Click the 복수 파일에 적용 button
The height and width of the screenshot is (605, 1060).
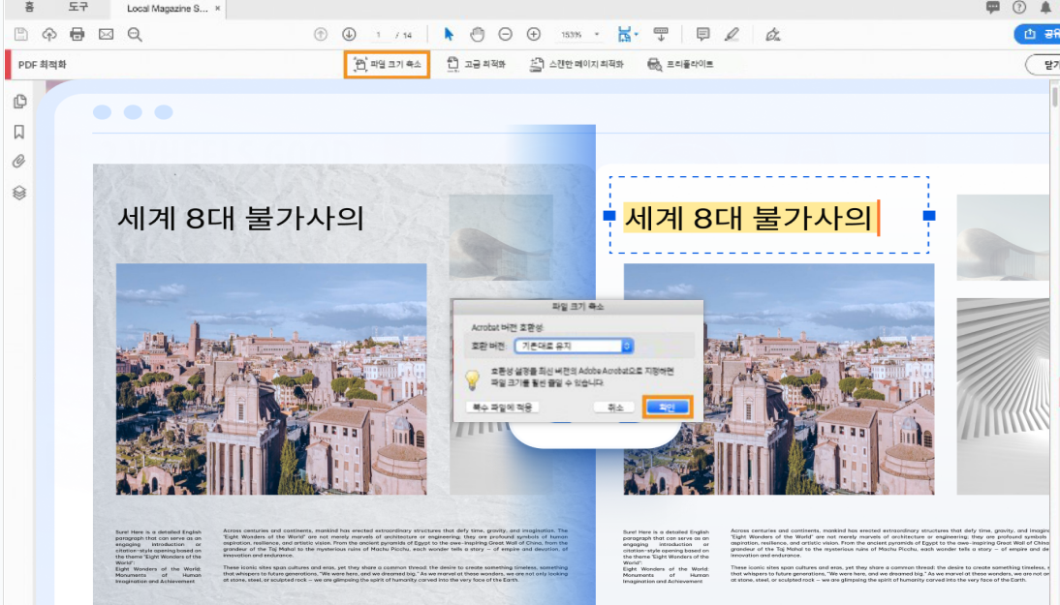point(503,406)
